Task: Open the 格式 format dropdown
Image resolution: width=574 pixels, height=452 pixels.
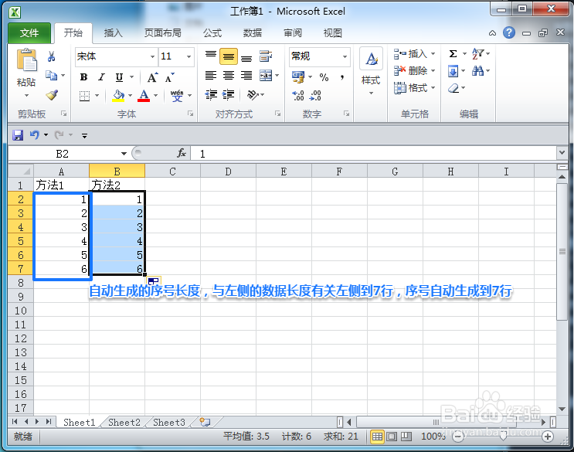Action: pyautogui.click(x=414, y=88)
